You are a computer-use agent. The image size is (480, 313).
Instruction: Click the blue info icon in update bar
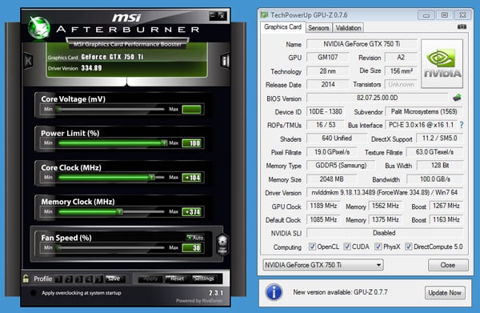click(x=274, y=292)
